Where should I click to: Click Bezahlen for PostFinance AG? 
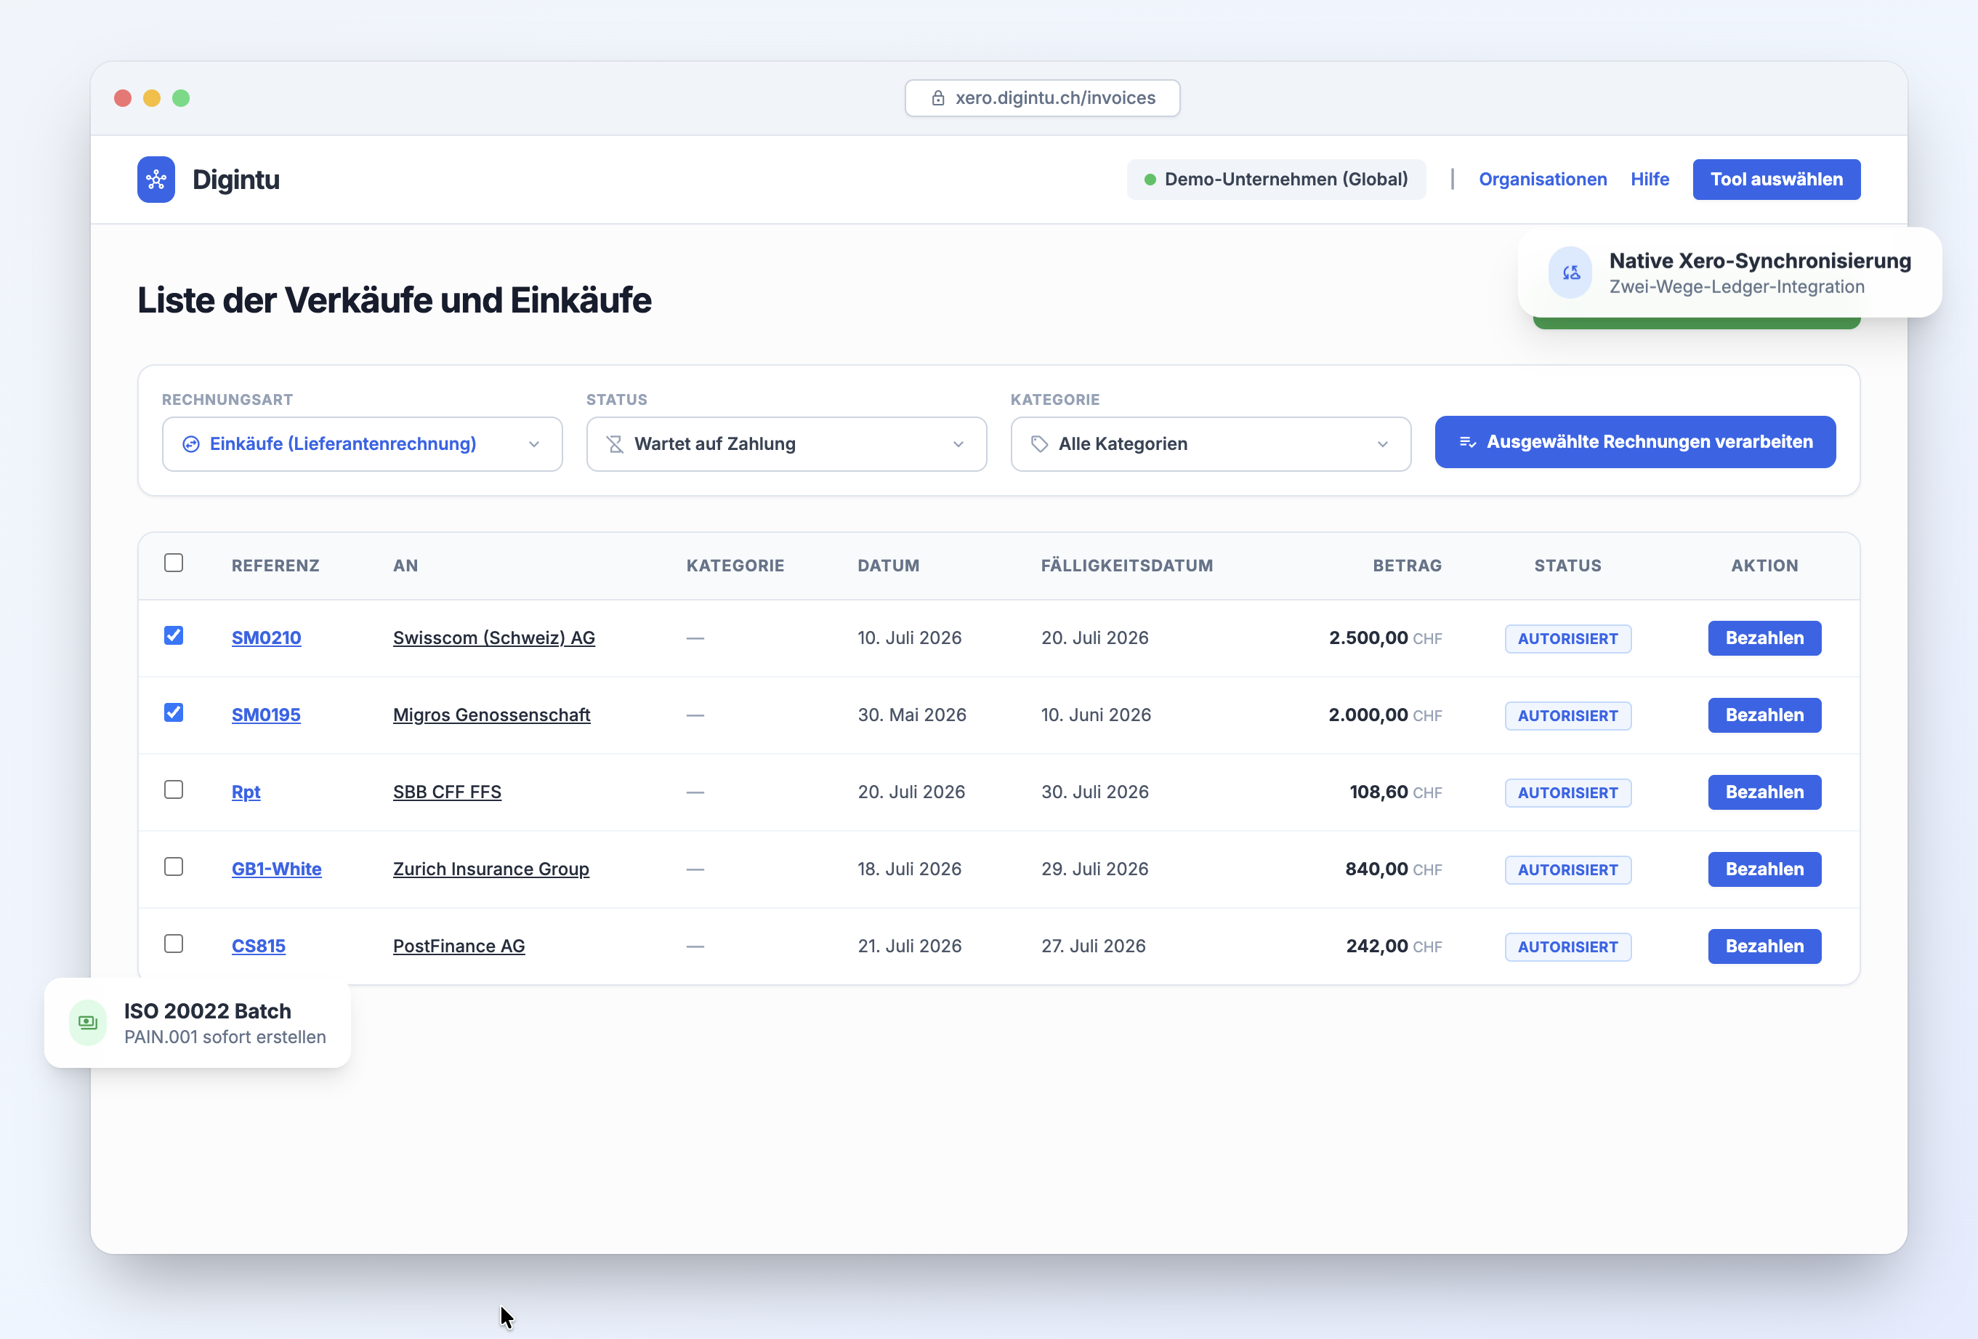coord(1764,946)
